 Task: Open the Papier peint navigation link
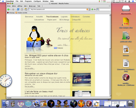click(x=52, y=20)
